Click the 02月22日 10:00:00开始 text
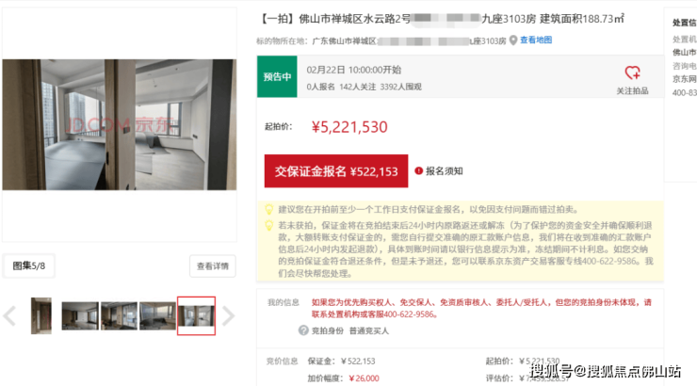The height and width of the screenshot is (386, 697). (354, 70)
